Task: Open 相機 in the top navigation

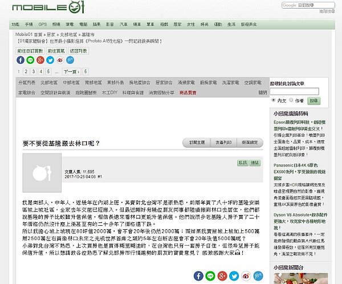Action: point(56,24)
